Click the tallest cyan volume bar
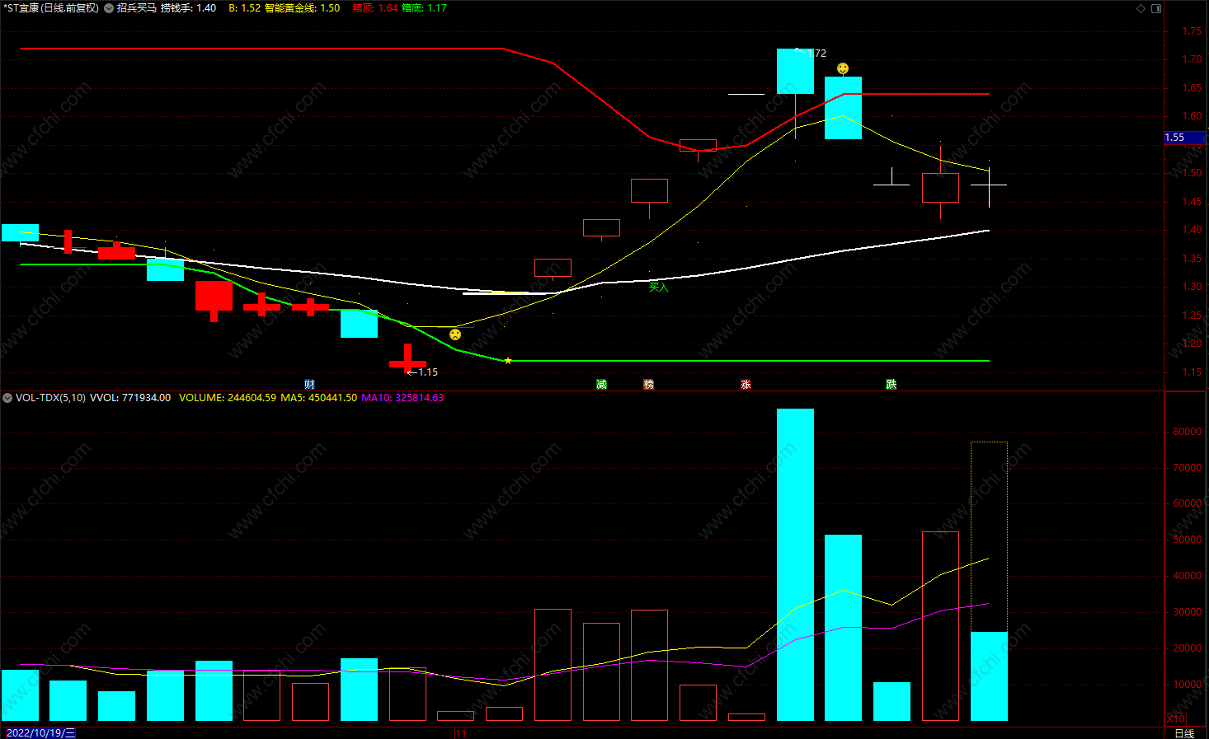1209x739 pixels. pos(795,564)
